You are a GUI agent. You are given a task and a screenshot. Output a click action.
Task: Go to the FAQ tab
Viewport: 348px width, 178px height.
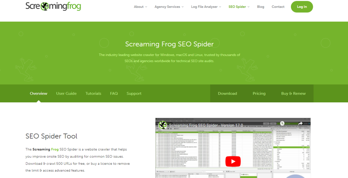[x=114, y=94]
